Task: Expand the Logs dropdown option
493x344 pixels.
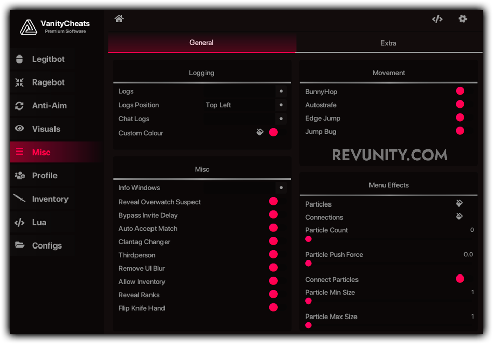Action: [281, 91]
